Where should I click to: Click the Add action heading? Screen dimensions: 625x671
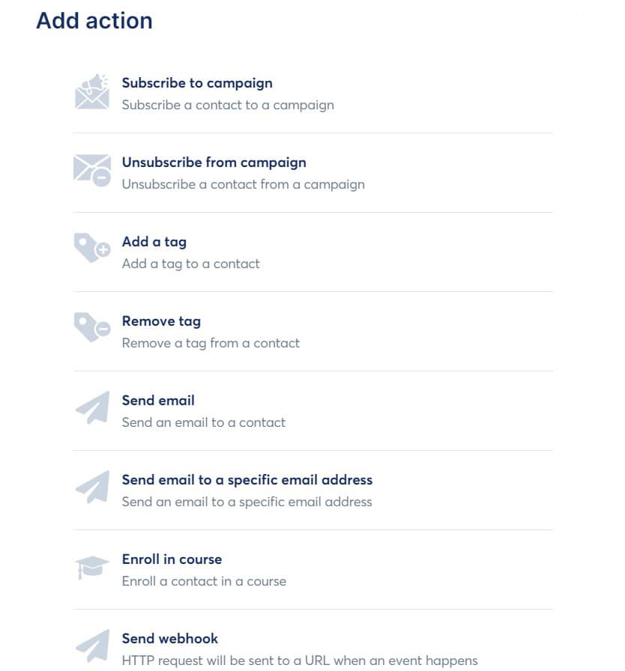(94, 21)
